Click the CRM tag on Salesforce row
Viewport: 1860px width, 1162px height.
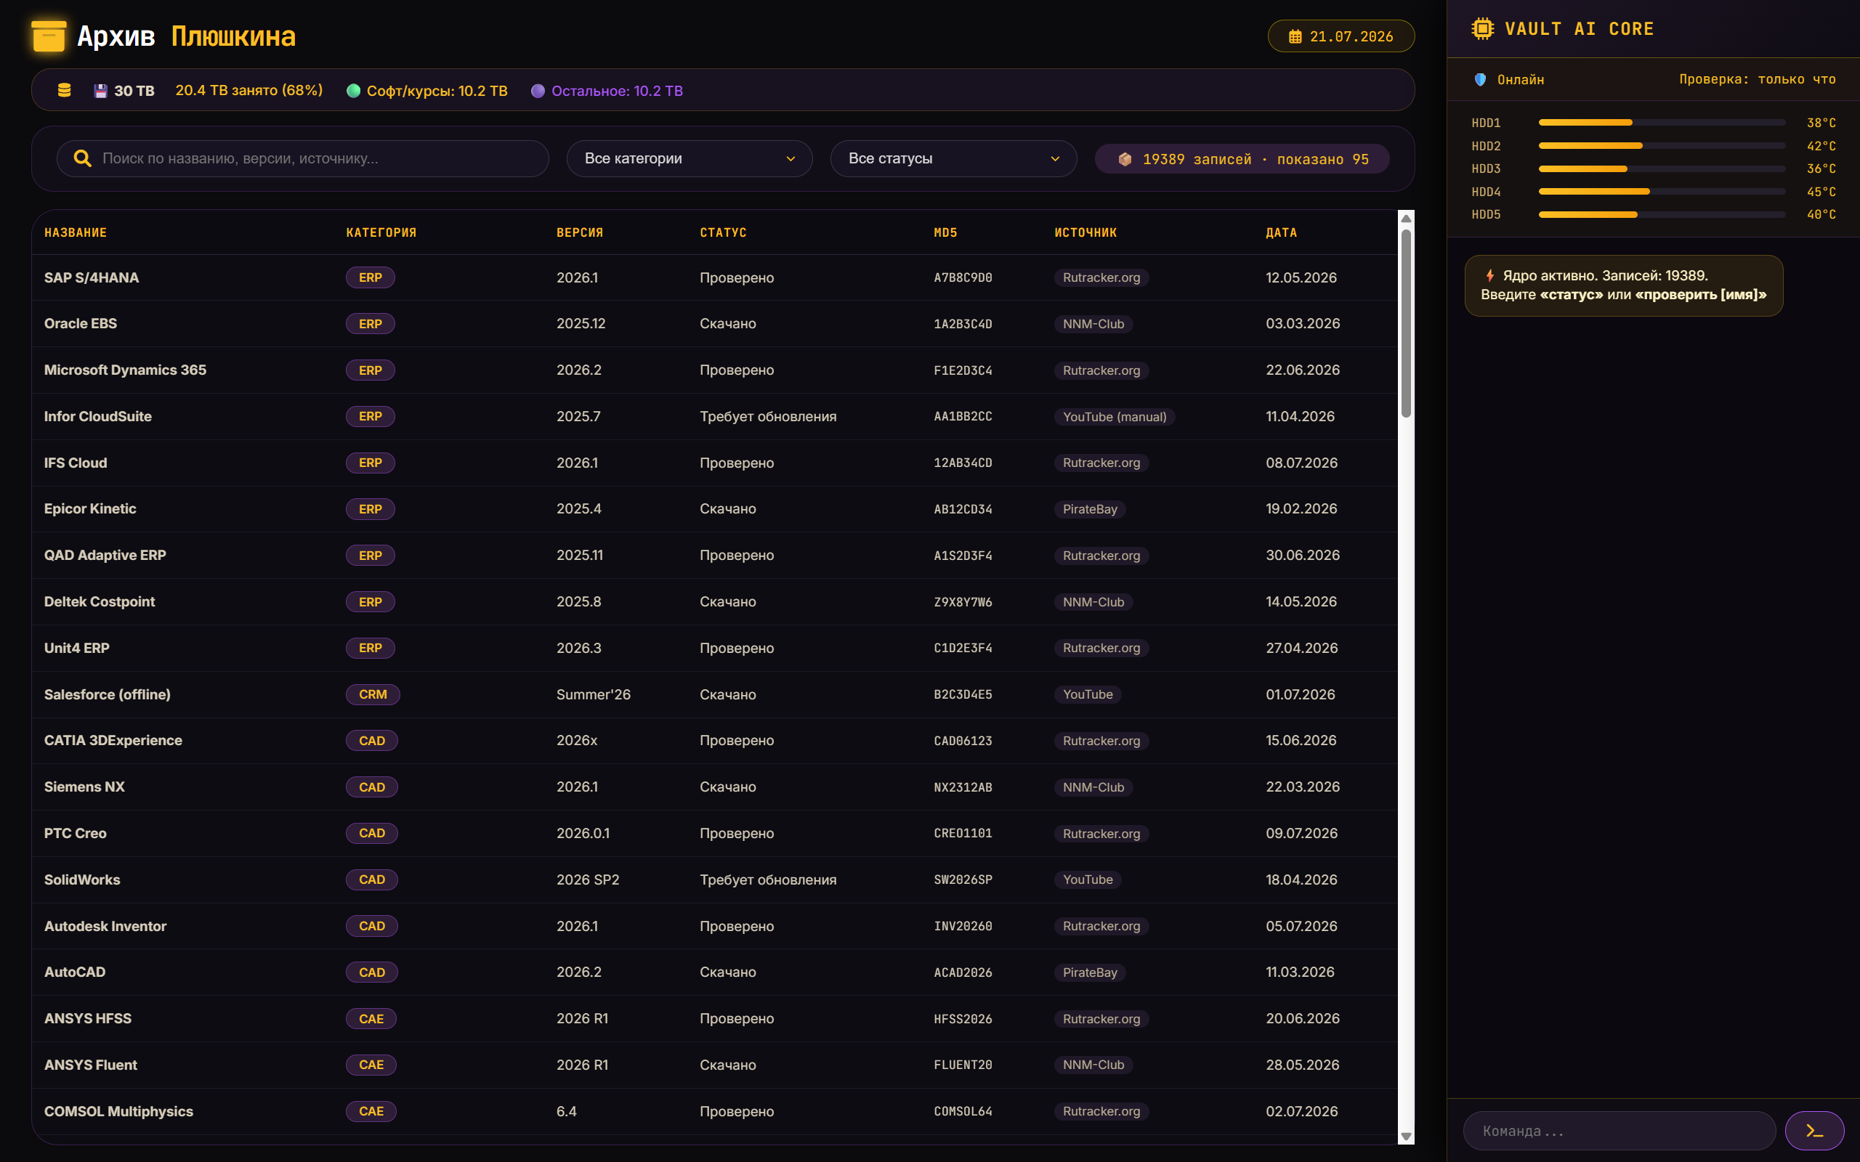[x=373, y=694]
